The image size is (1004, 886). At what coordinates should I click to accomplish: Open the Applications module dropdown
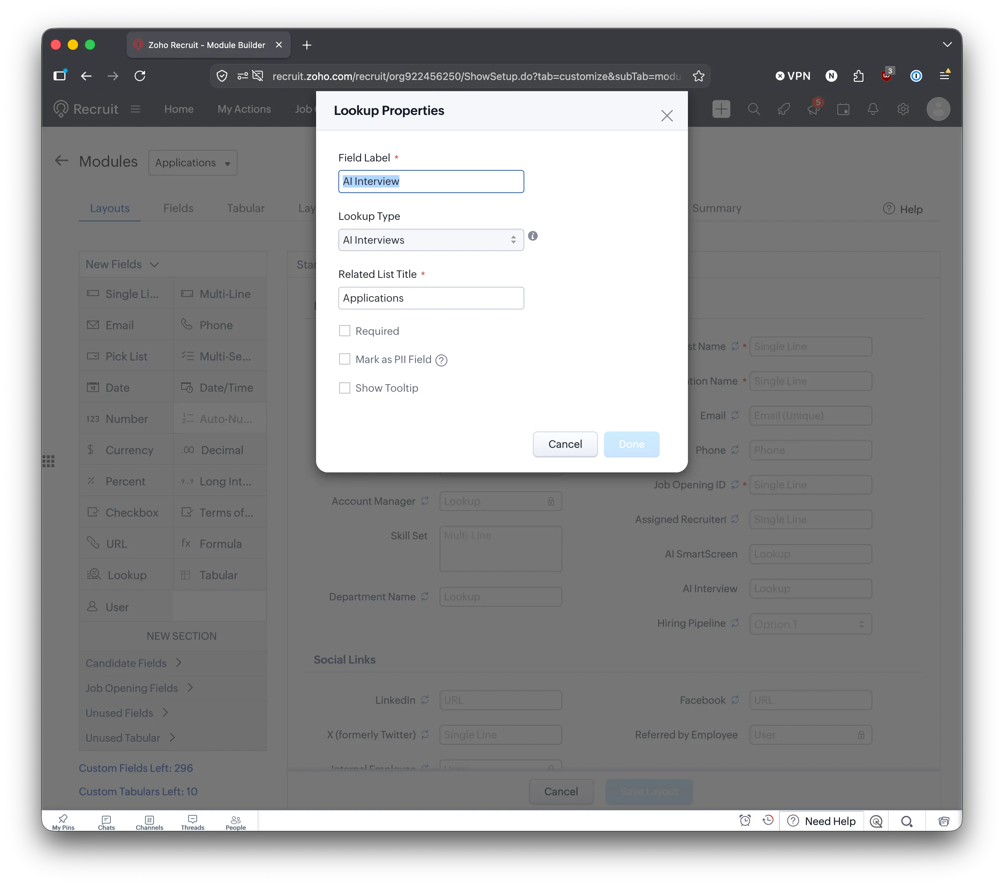(x=193, y=163)
